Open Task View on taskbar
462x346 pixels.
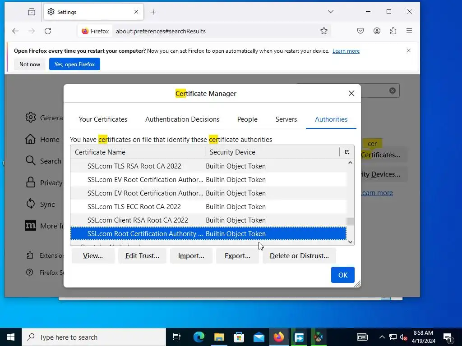[x=176, y=337]
